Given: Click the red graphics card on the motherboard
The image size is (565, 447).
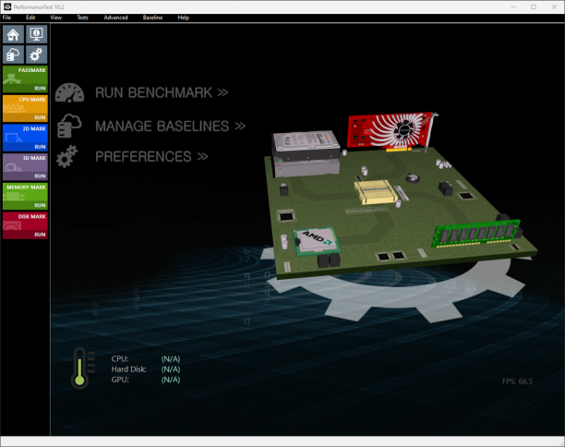Looking at the screenshot, I should 392,131.
